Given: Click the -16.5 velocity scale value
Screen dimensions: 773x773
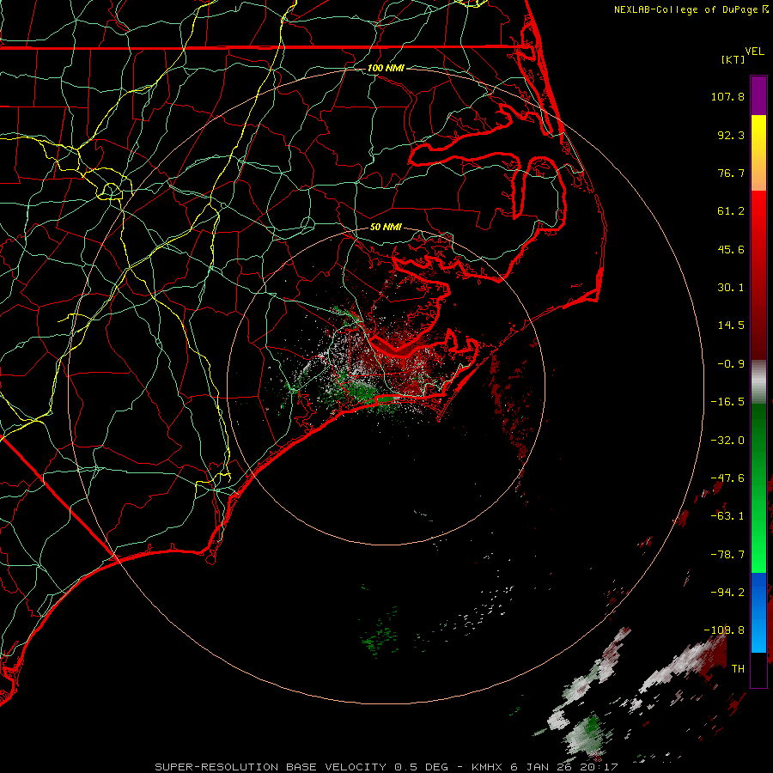Looking at the screenshot, I should tap(727, 402).
